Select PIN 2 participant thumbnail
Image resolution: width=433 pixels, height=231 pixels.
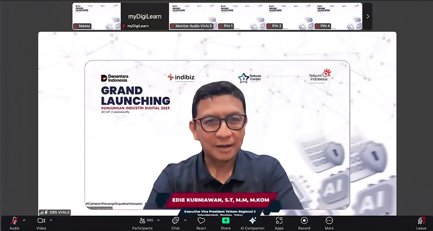tap(290, 16)
